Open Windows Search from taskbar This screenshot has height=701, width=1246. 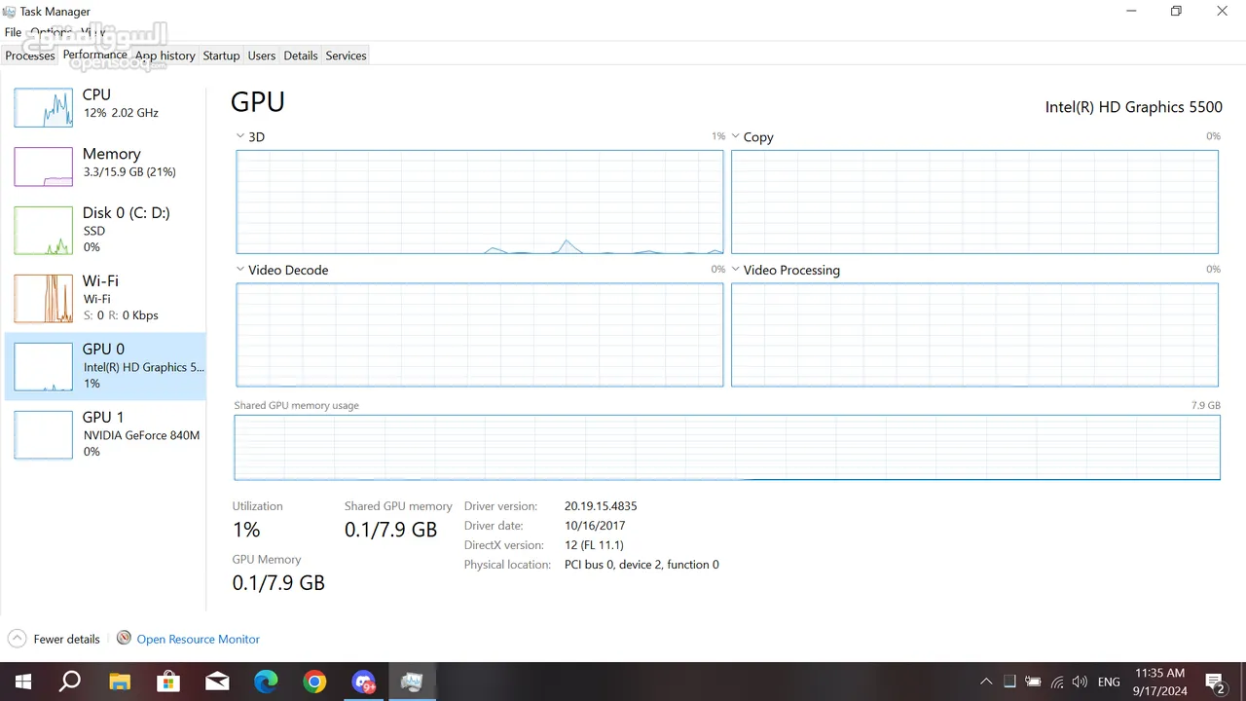click(x=70, y=682)
